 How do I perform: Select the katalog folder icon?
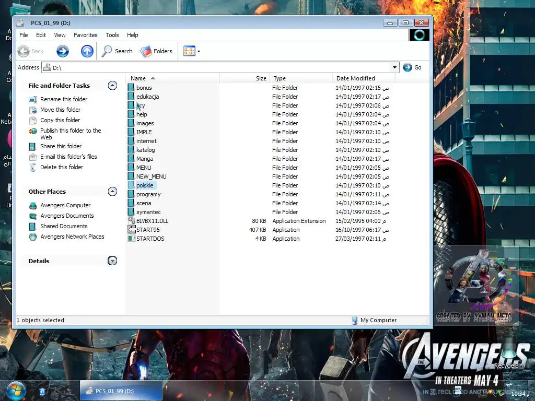pyautogui.click(x=131, y=150)
